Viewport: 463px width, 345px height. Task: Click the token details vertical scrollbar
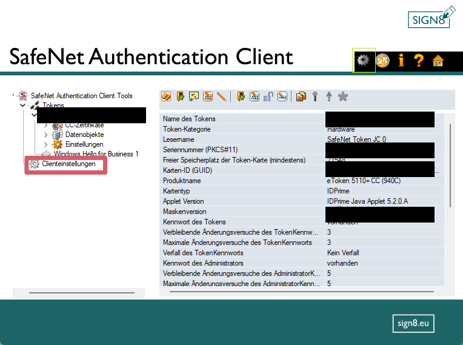(x=450, y=166)
